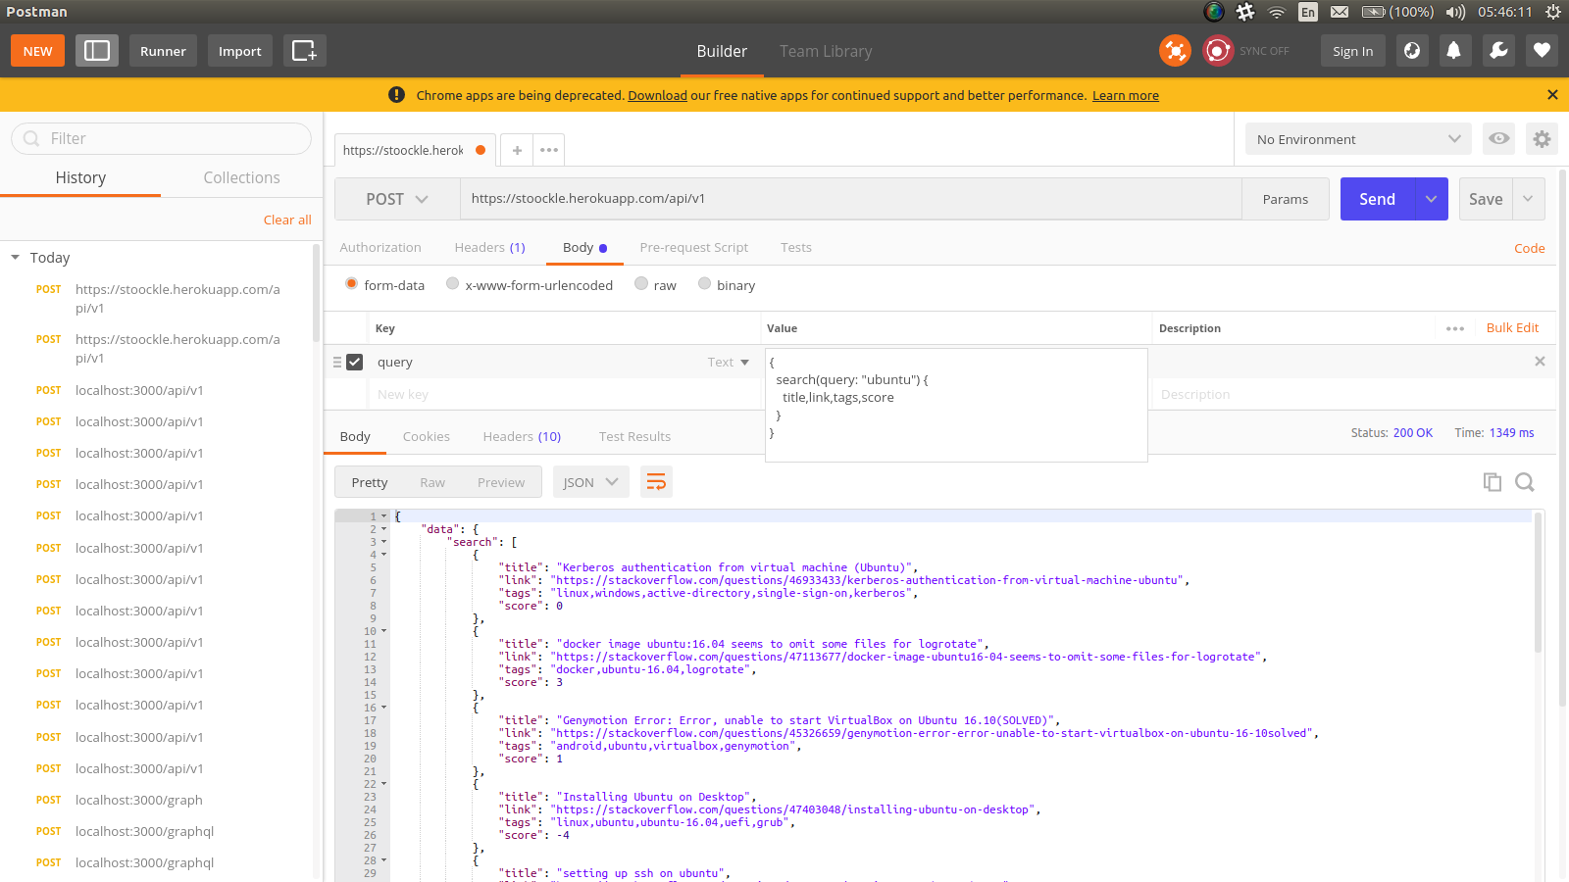Open the volume indicator in top bar
The image size is (1569, 882).
tap(1455, 12)
